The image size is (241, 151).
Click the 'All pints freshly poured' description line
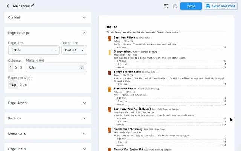point(143,32)
